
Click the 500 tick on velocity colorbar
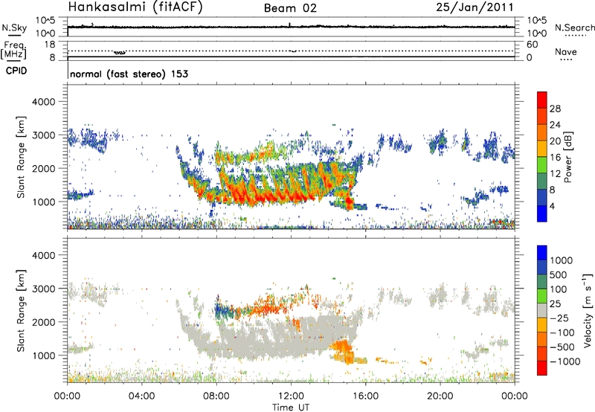(x=559, y=274)
